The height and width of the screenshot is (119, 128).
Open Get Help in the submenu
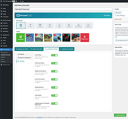(3, 62)
